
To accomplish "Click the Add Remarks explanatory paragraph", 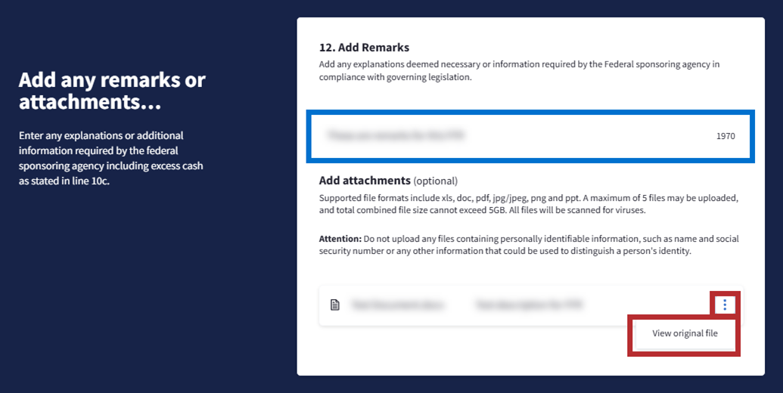I will pyautogui.click(x=519, y=70).
